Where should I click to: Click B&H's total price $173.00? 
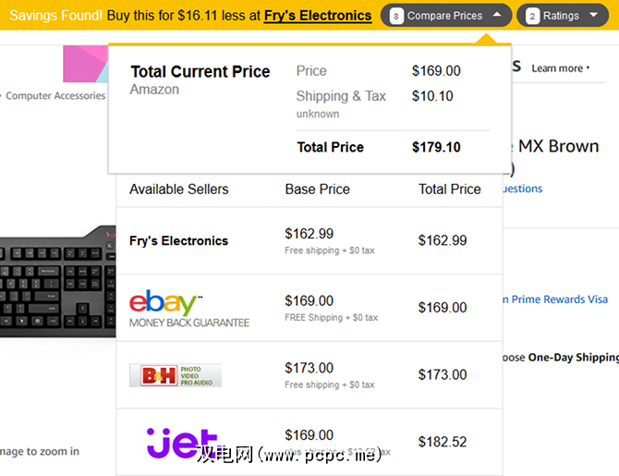pyautogui.click(x=443, y=374)
